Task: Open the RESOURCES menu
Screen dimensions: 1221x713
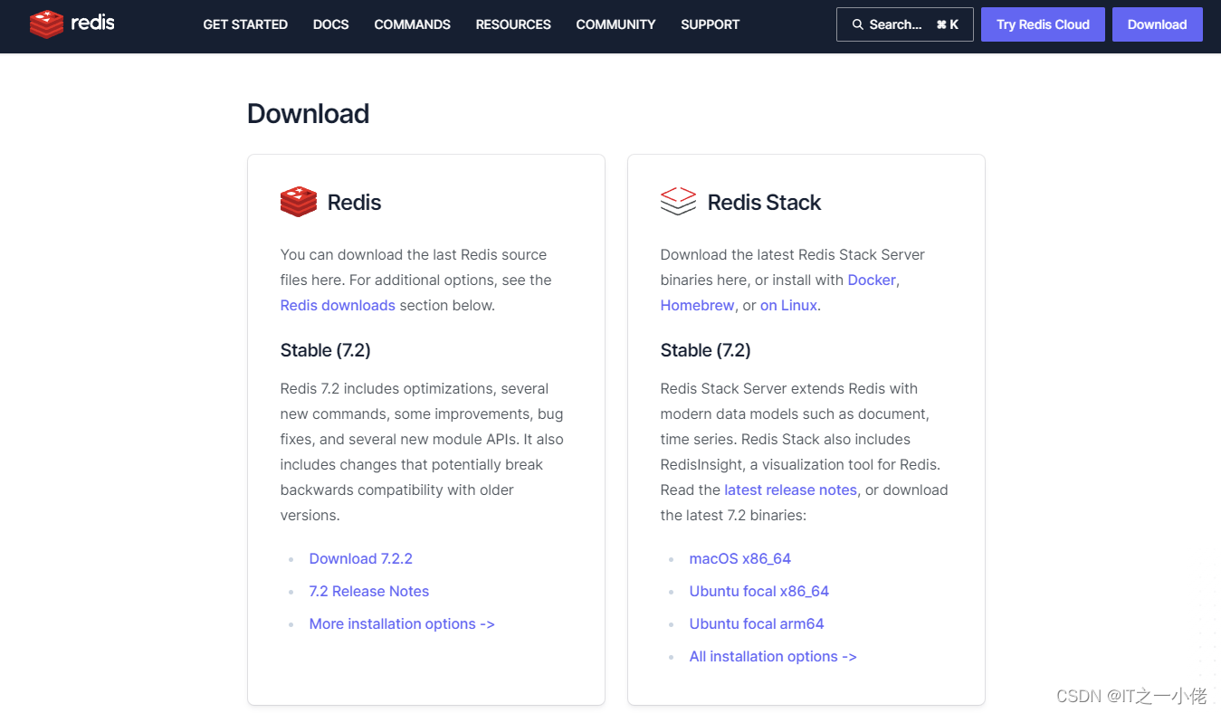Action: pyautogui.click(x=513, y=24)
